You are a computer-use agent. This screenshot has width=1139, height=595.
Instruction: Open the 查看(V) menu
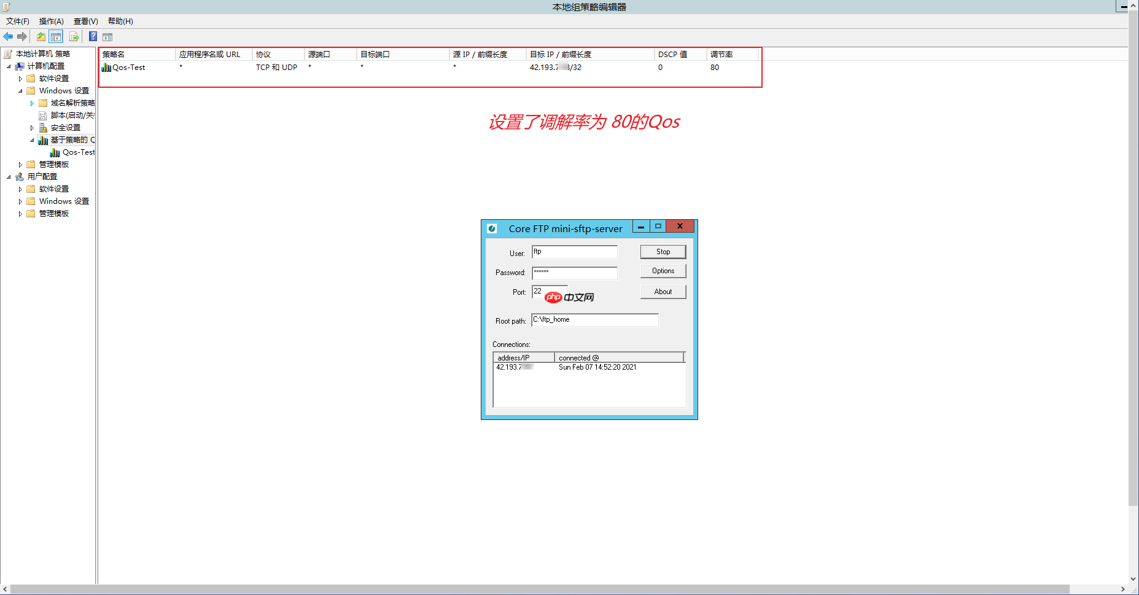click(x=85, y=21)
